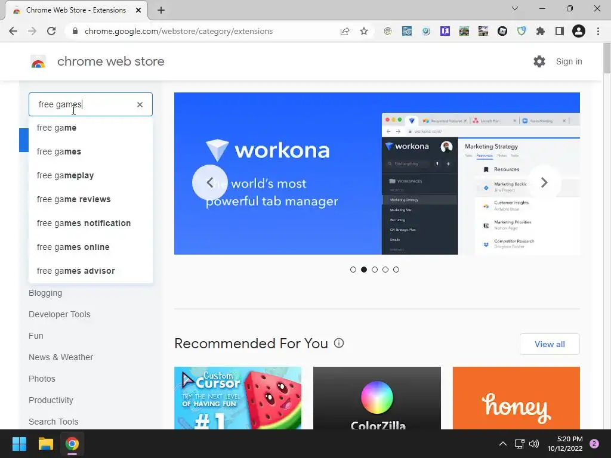This screenshot has width=611, height=458.
Task: Show hidden system tray icons
Action: point(503,444)
